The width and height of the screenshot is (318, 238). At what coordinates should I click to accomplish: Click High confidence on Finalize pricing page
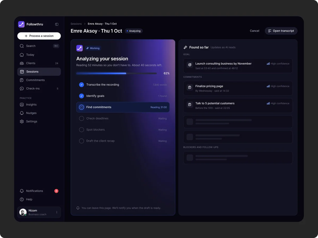[278, 86]
